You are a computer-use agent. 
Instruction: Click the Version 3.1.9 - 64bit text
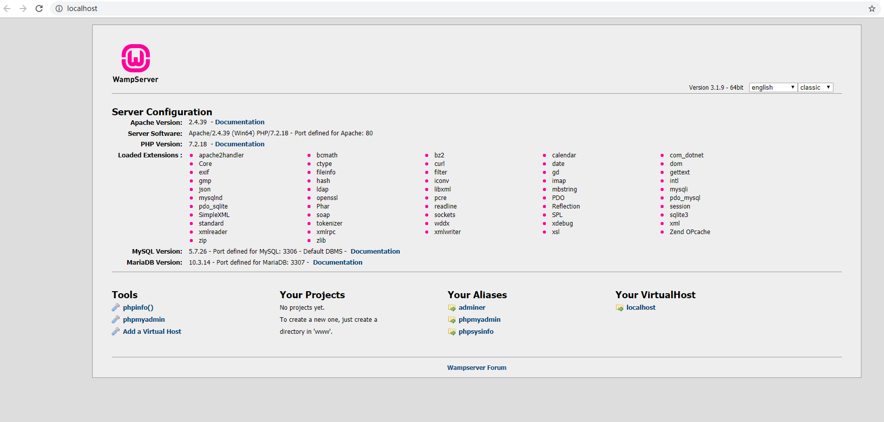coord(716,88)
